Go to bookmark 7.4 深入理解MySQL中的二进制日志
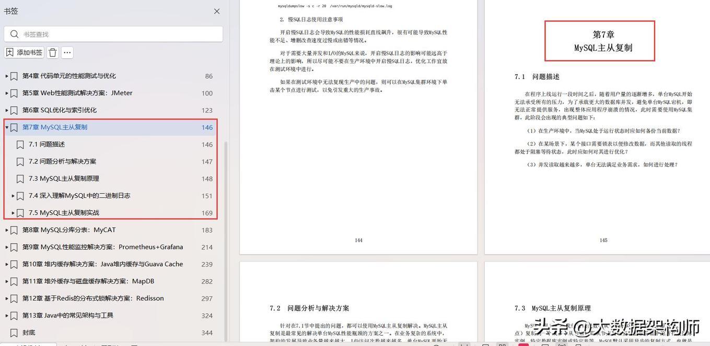710x346 pixels. (79, 196)
